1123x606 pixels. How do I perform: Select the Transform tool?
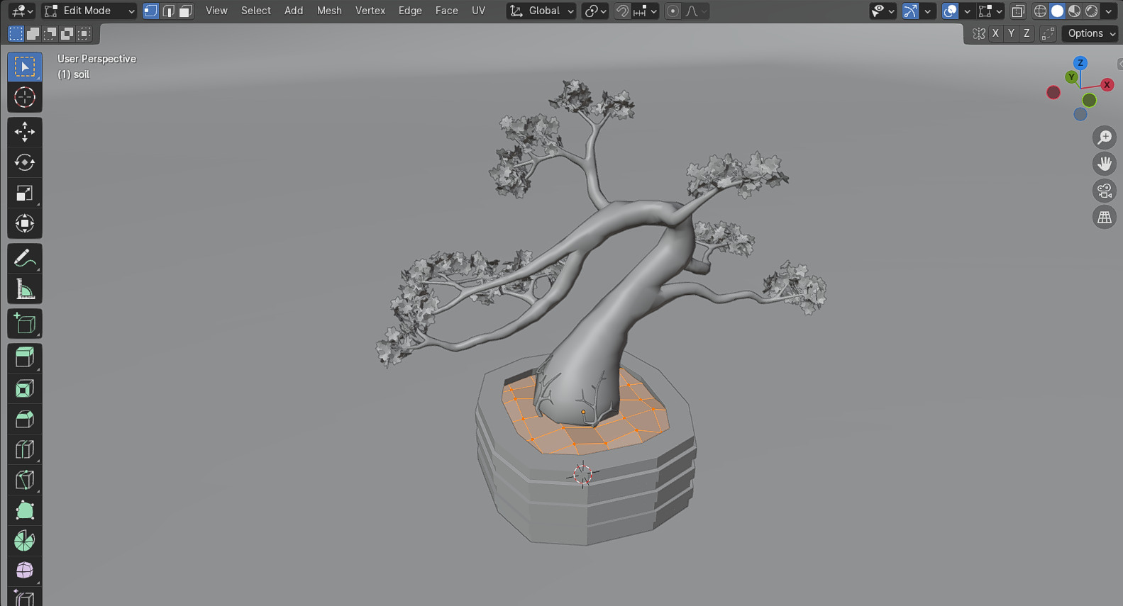(x=25, y=223)
